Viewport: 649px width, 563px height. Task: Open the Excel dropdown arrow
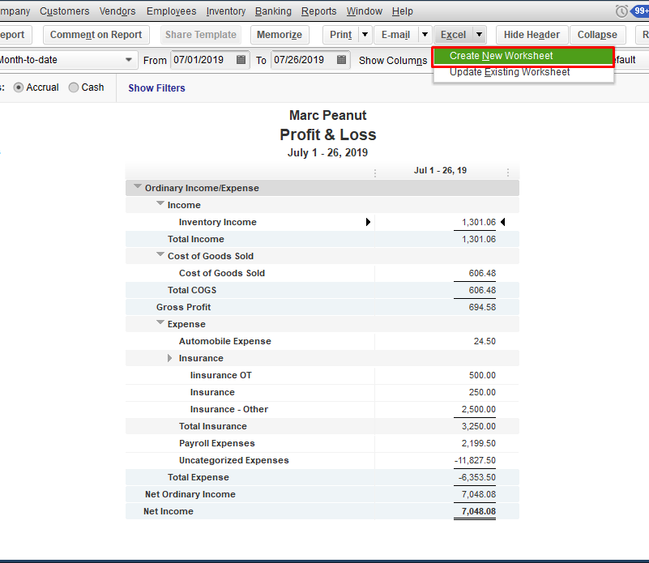pyautogui.click(x=479, y=34)
